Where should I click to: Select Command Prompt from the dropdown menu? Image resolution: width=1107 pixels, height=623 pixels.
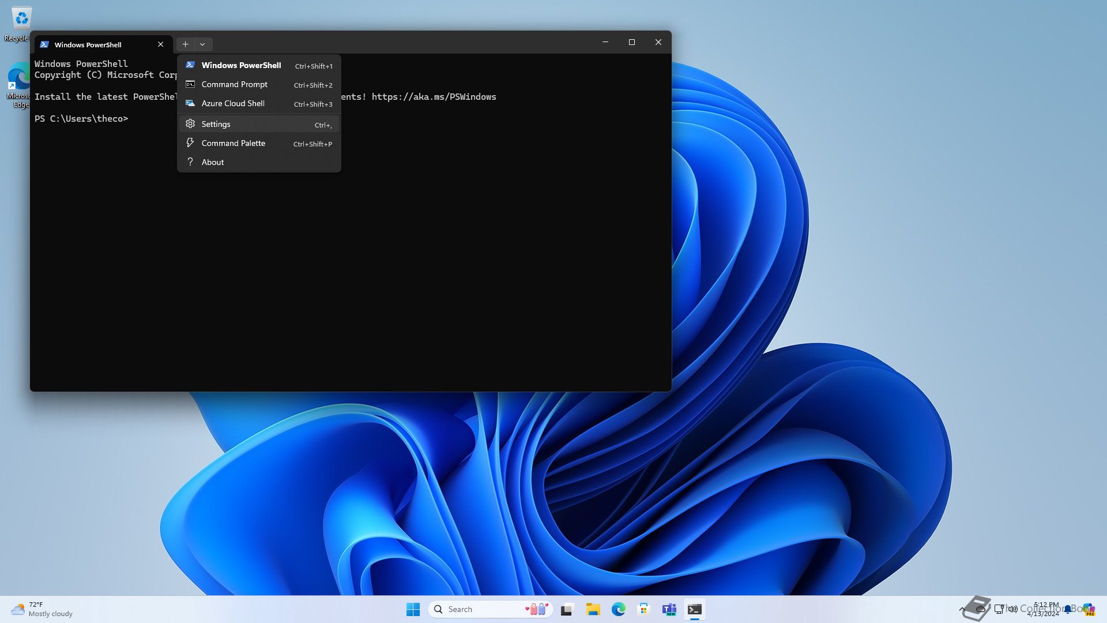pyautogui.click(x=259, y=84)
